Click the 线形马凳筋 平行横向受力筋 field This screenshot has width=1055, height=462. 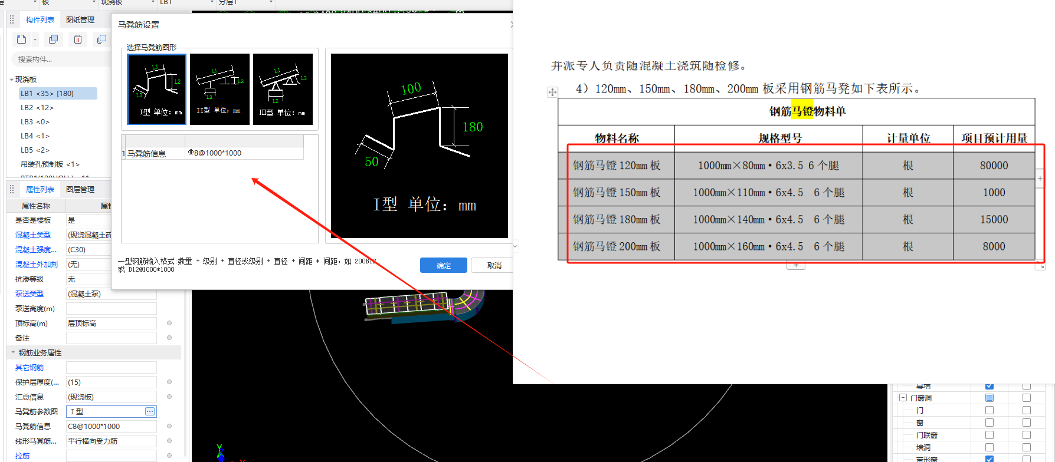(x=111, y=441)
